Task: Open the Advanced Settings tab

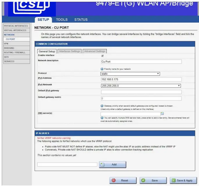Action: [x=95, y=51]
